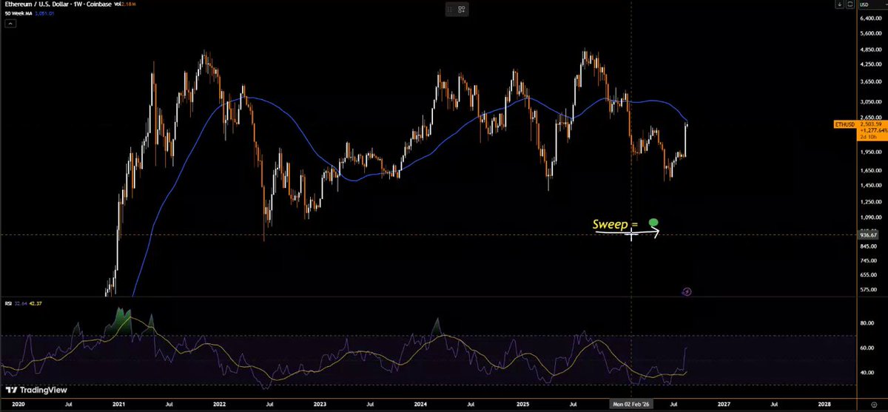Click the 3,050.00 price axis value
Screen dimensions: 888x412
(870, 101)
